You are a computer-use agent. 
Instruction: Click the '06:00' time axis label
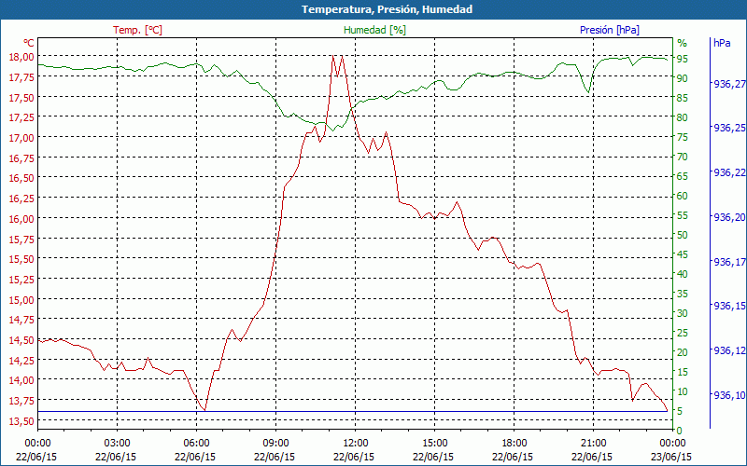click(x=196, y=444)
